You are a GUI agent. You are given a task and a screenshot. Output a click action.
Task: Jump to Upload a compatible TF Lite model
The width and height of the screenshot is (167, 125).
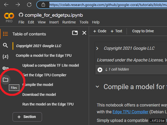(51, 65)
